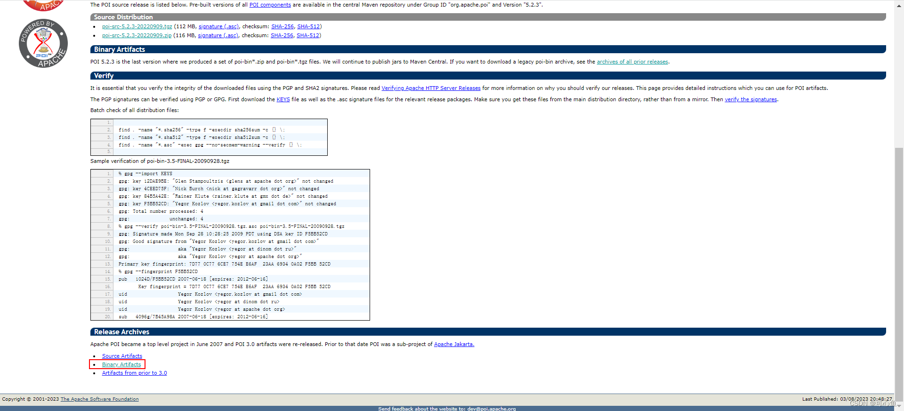Open SHA-512 checksum for the zip file
Viewport: 904px width, 411px height.
[308, 35]
